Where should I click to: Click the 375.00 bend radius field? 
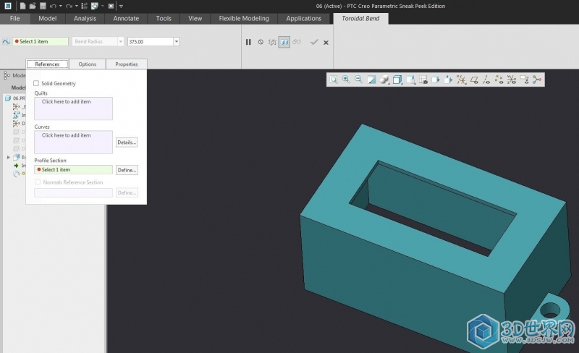click(151, 42)
